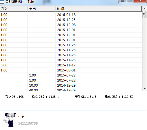Click the 存入 column header
Viewport: 147px width, 130px height.
[13, 9]
